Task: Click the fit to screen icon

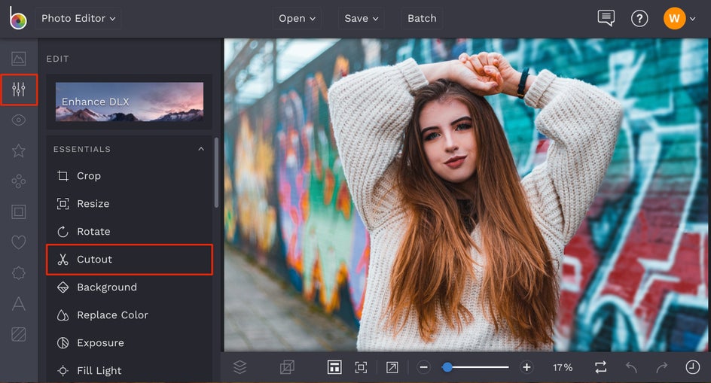Action: [x=361, y=367]
